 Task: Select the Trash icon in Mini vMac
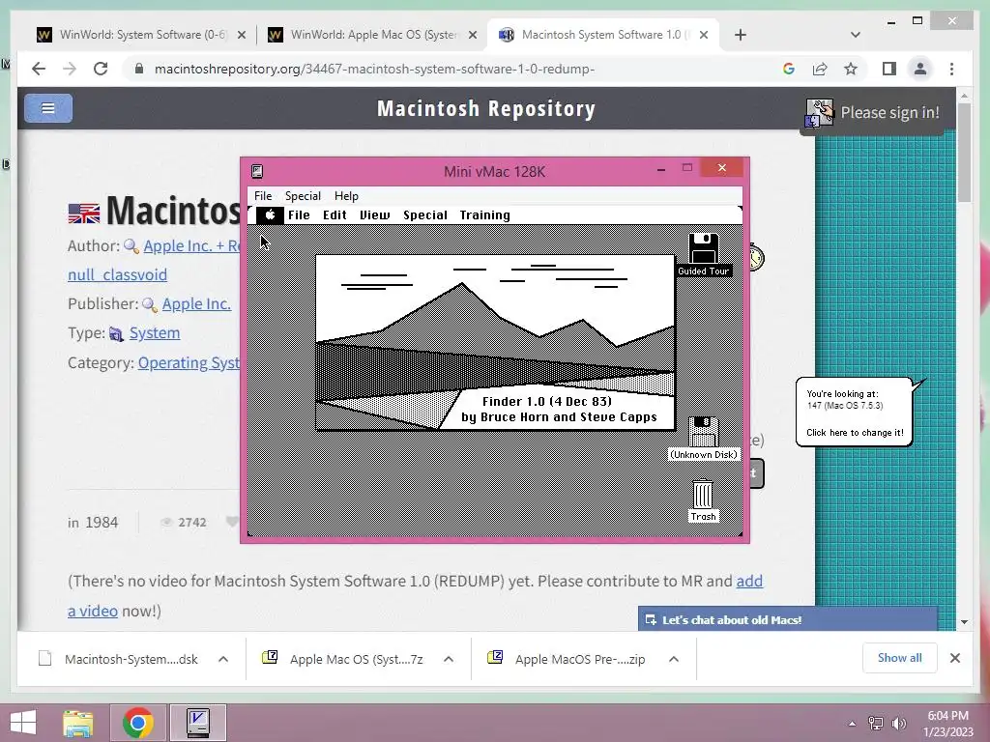pos(703,494)
